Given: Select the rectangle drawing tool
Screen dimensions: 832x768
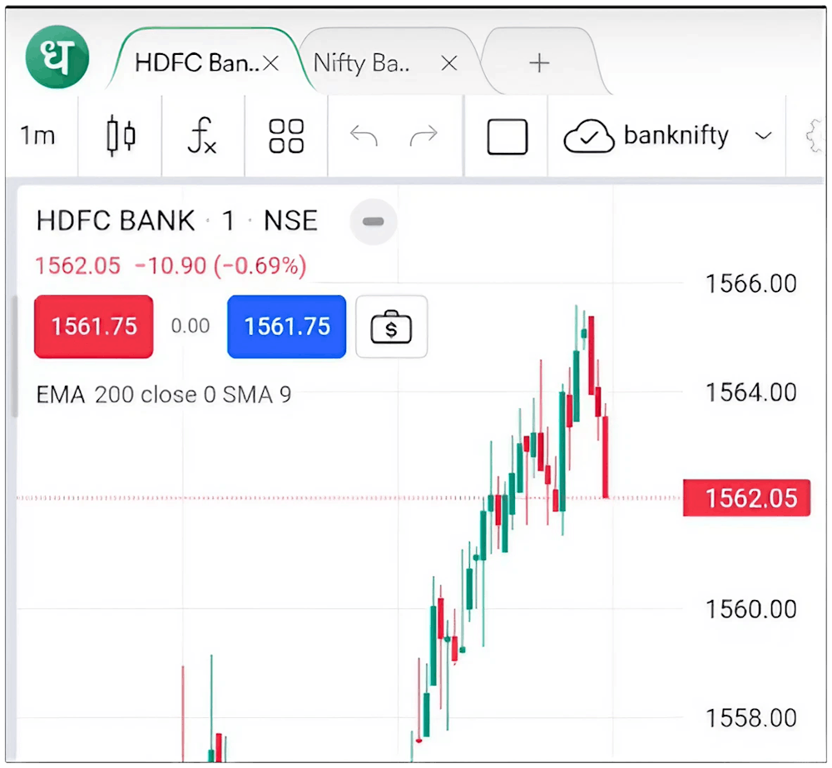Looking at the screenshot, I should click(508, 135).
